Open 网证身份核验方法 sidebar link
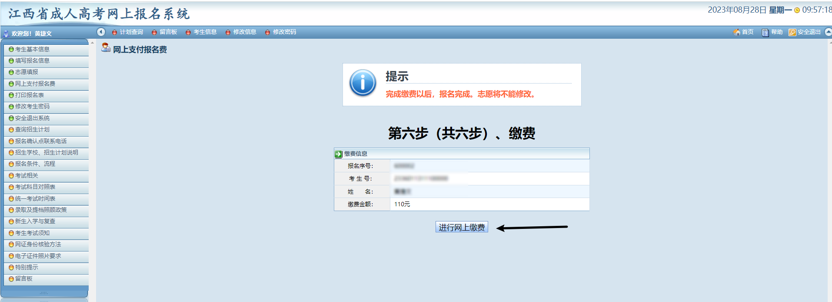Screen dimensions: 832x302 38,244
